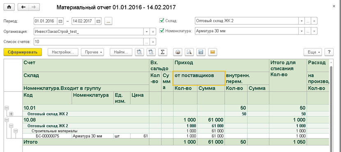Navigate forward with the right arrow
This screenshot has width=341, height=152.
pos(34,7)
